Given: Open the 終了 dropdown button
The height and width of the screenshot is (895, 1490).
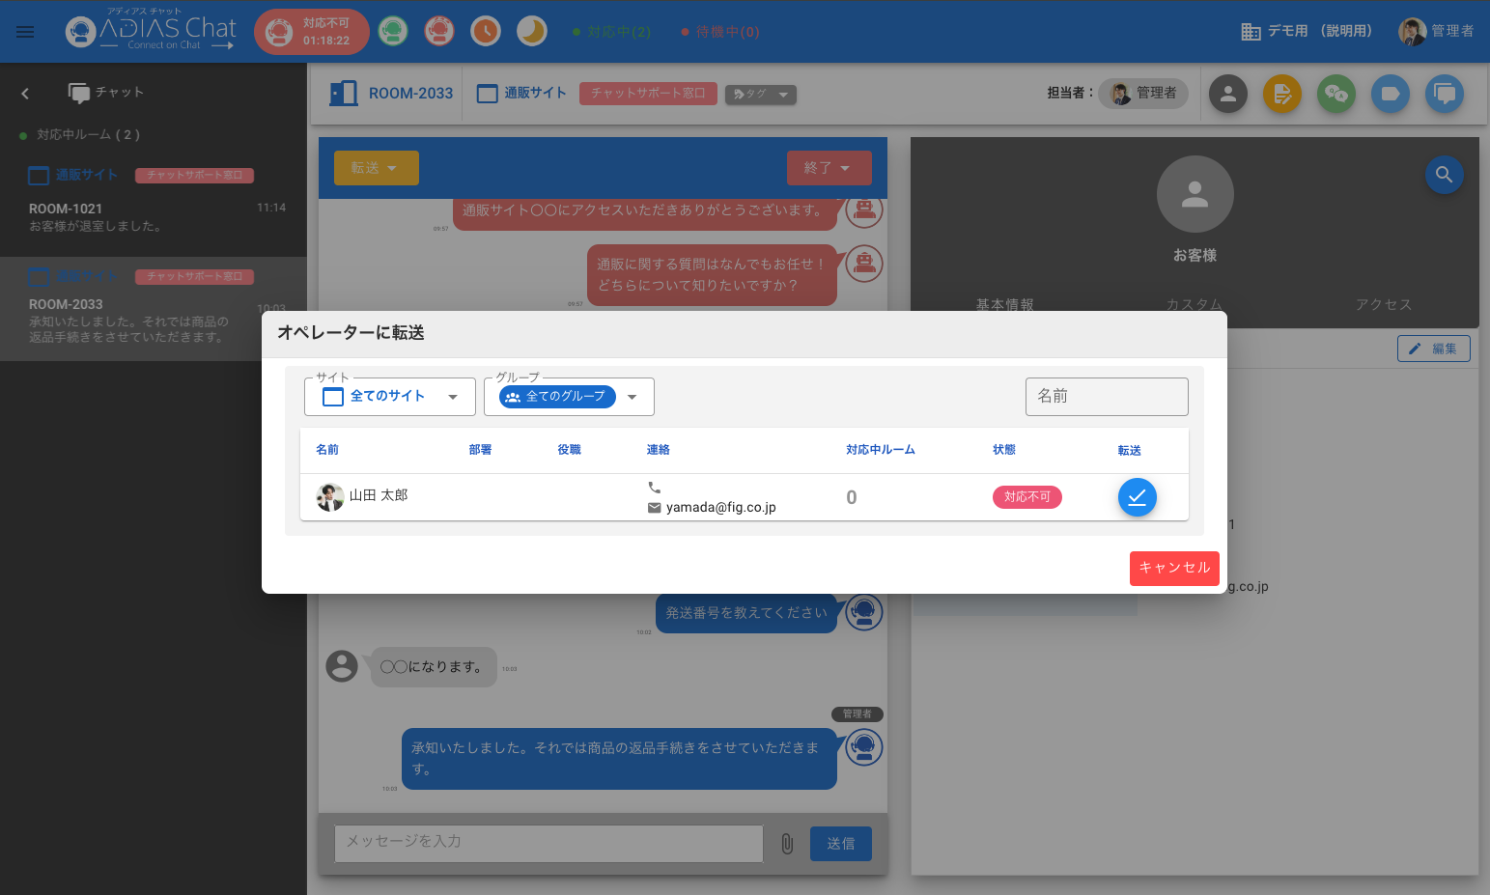Looking at the screenshot, I should [x=829, y=168].
